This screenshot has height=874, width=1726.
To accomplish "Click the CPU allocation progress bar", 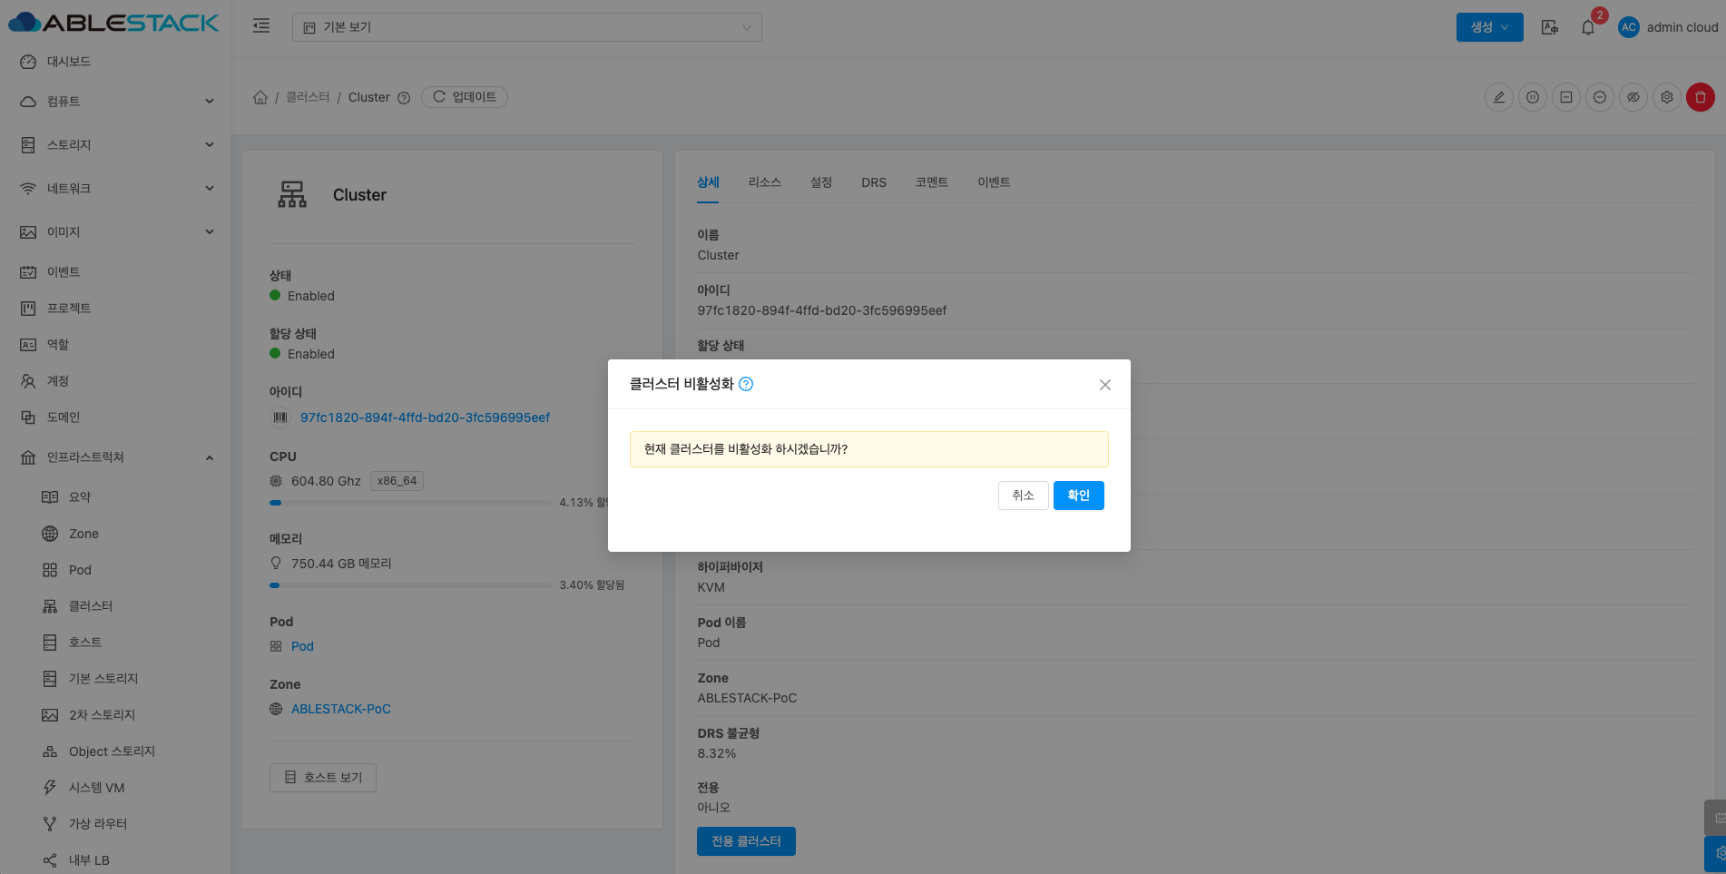I will tap(410, 503).
